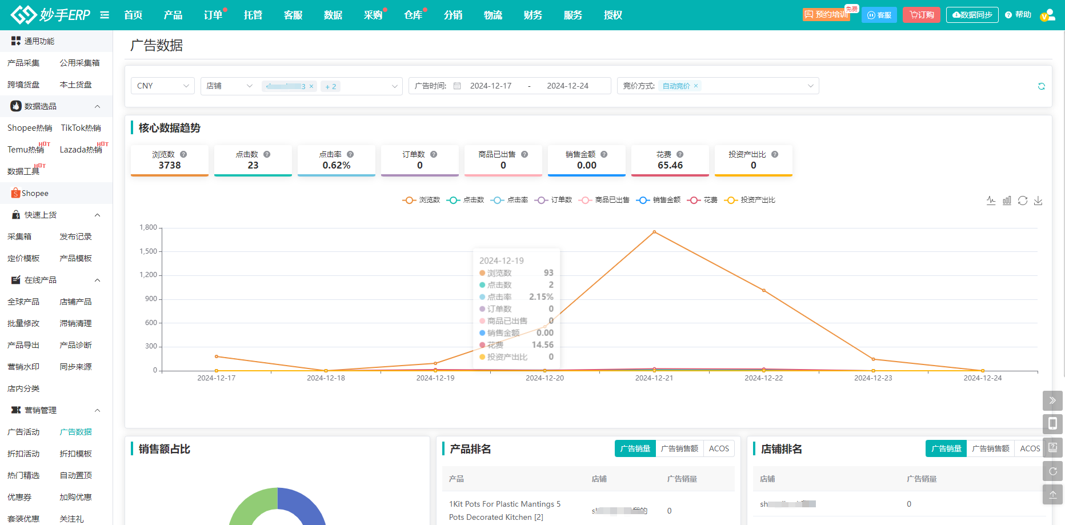
Task: Click the blue 客服 button
Action: [x=879, y=15]
